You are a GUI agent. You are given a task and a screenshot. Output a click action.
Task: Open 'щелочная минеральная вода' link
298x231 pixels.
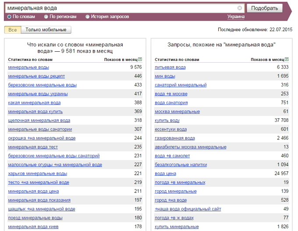(39, 121)
